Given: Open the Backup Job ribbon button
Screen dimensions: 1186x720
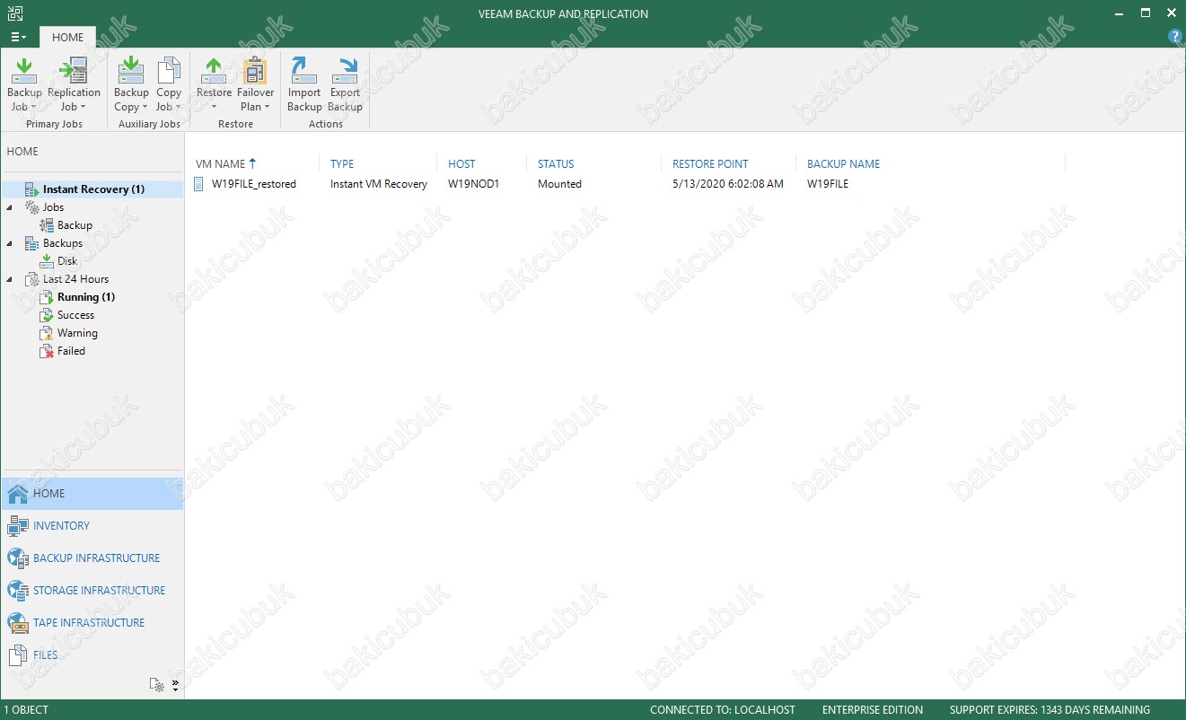Looking at the screenshot, I should click(x=24, y=84).
